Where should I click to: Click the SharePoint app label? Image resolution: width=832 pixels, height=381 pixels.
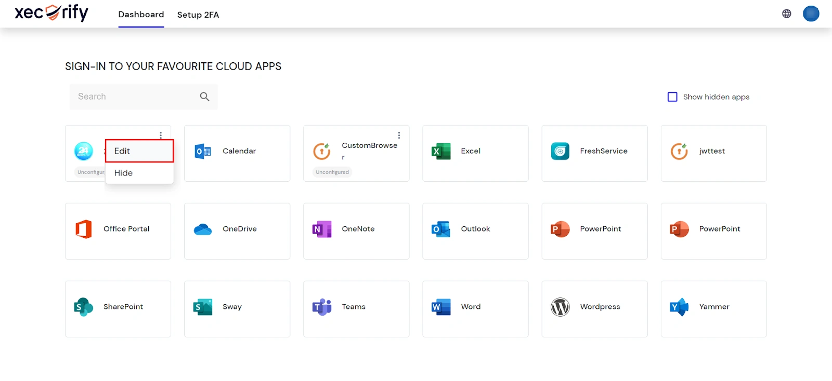123,307
